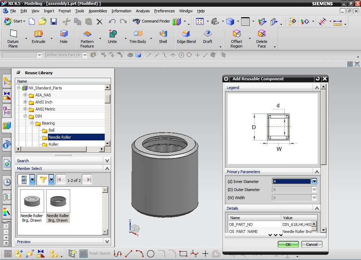
Task: Collapse the Details section
Action: point(317,208)
